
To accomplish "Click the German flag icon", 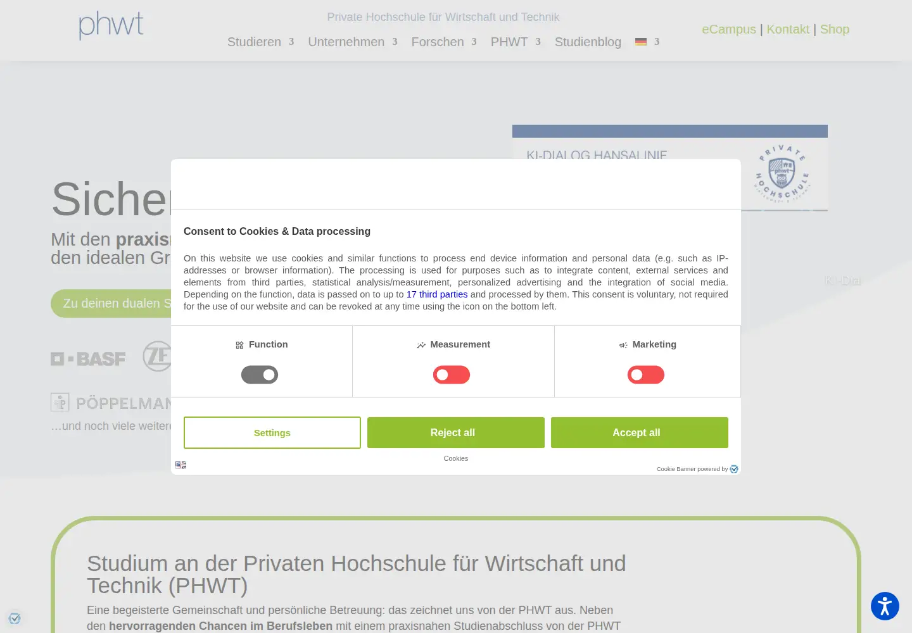I will [x=641, y=42].
